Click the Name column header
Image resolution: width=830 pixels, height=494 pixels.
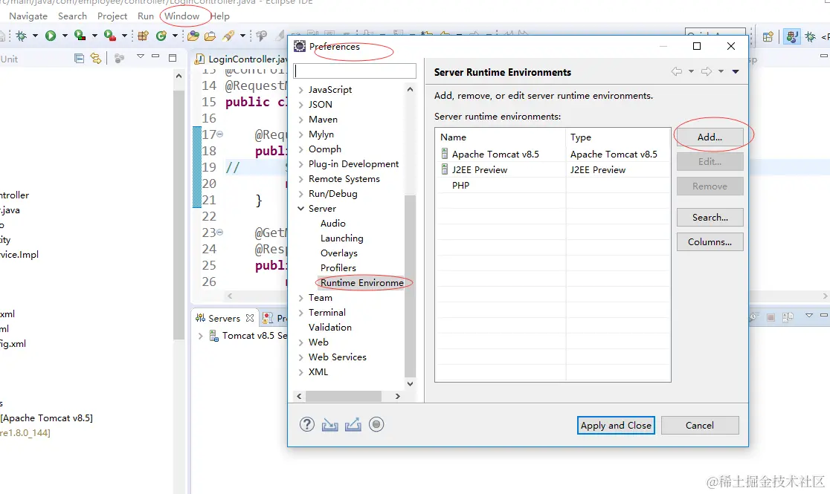pyautogui.click(x=501, y=137)
